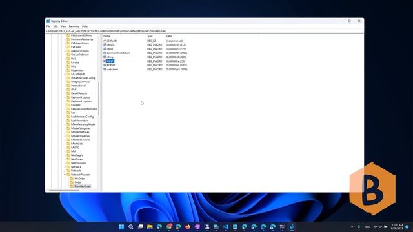Image resolution: width=413 pixels, height=232 pixels.
Task: Click the registry path address bar
Action: pyautogui.click(x=205, y=31)
